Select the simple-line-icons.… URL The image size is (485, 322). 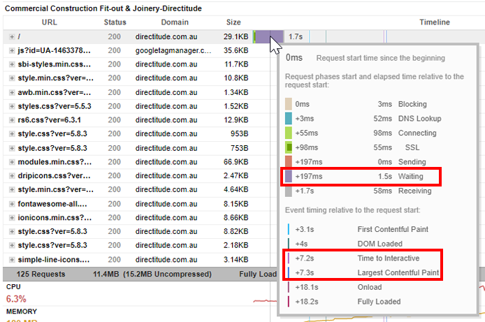54,260
